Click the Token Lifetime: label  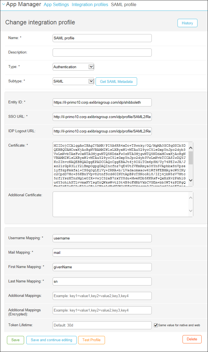20,325
